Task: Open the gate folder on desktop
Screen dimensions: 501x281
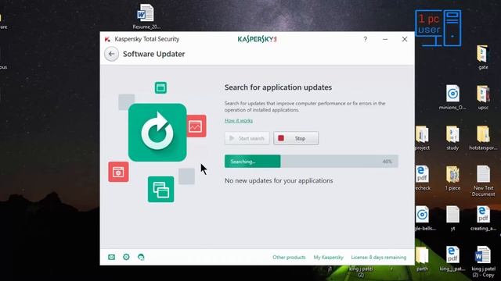Action: coord(483,57)
